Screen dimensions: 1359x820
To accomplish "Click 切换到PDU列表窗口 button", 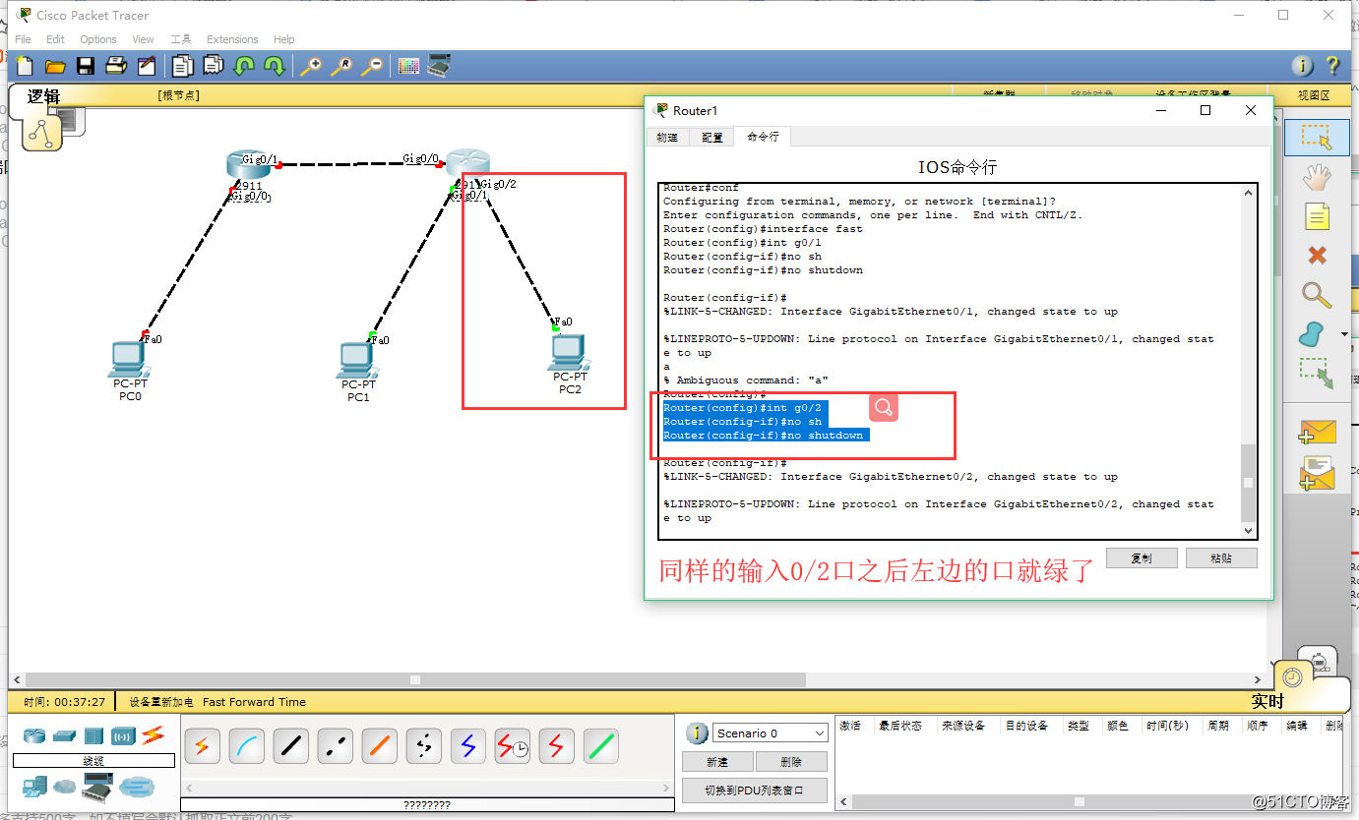I will coord(755,790).
